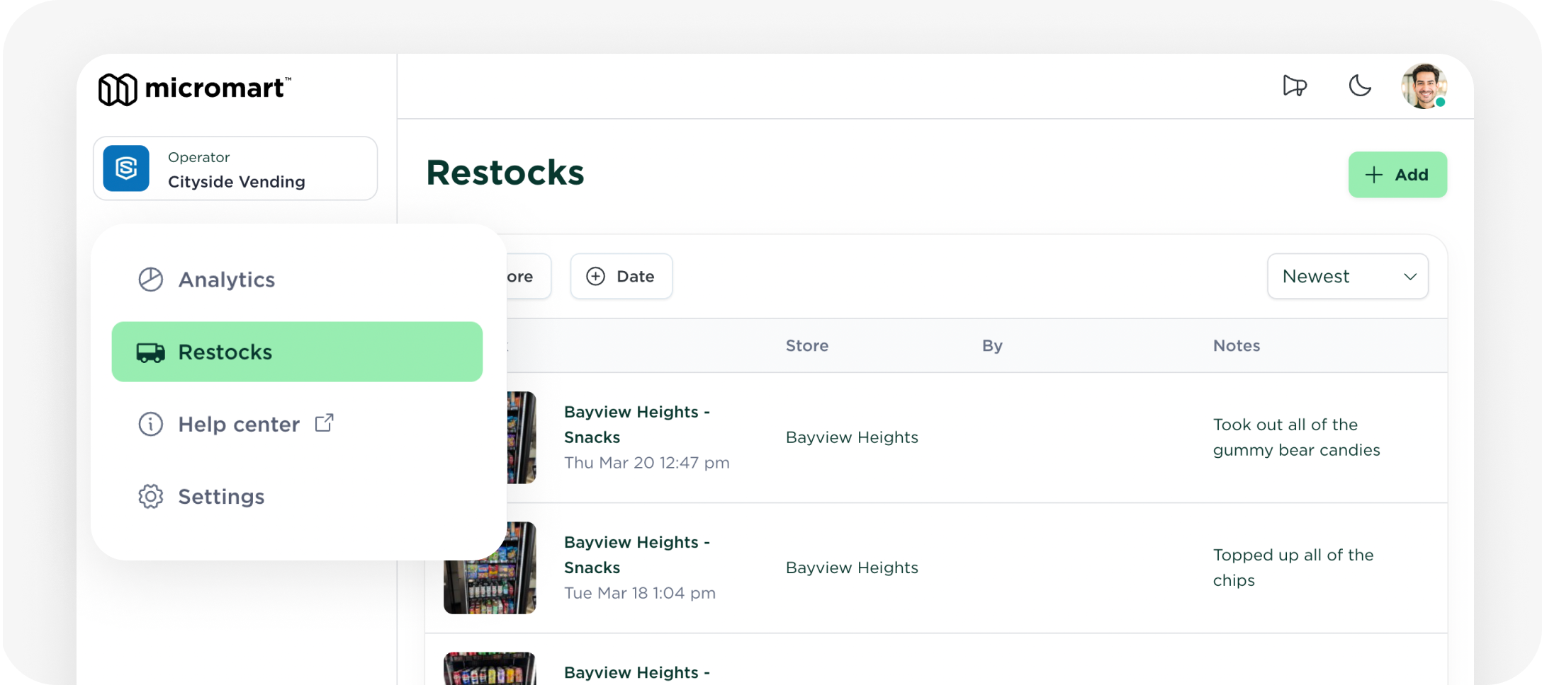Click the Settings gear icon
The image size is (1542, 685).
tap(150, 496)
